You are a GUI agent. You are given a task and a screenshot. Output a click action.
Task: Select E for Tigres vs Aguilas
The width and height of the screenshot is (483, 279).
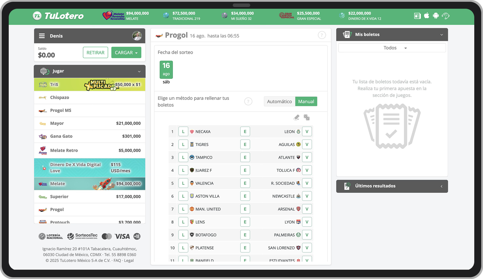point(245,144)
